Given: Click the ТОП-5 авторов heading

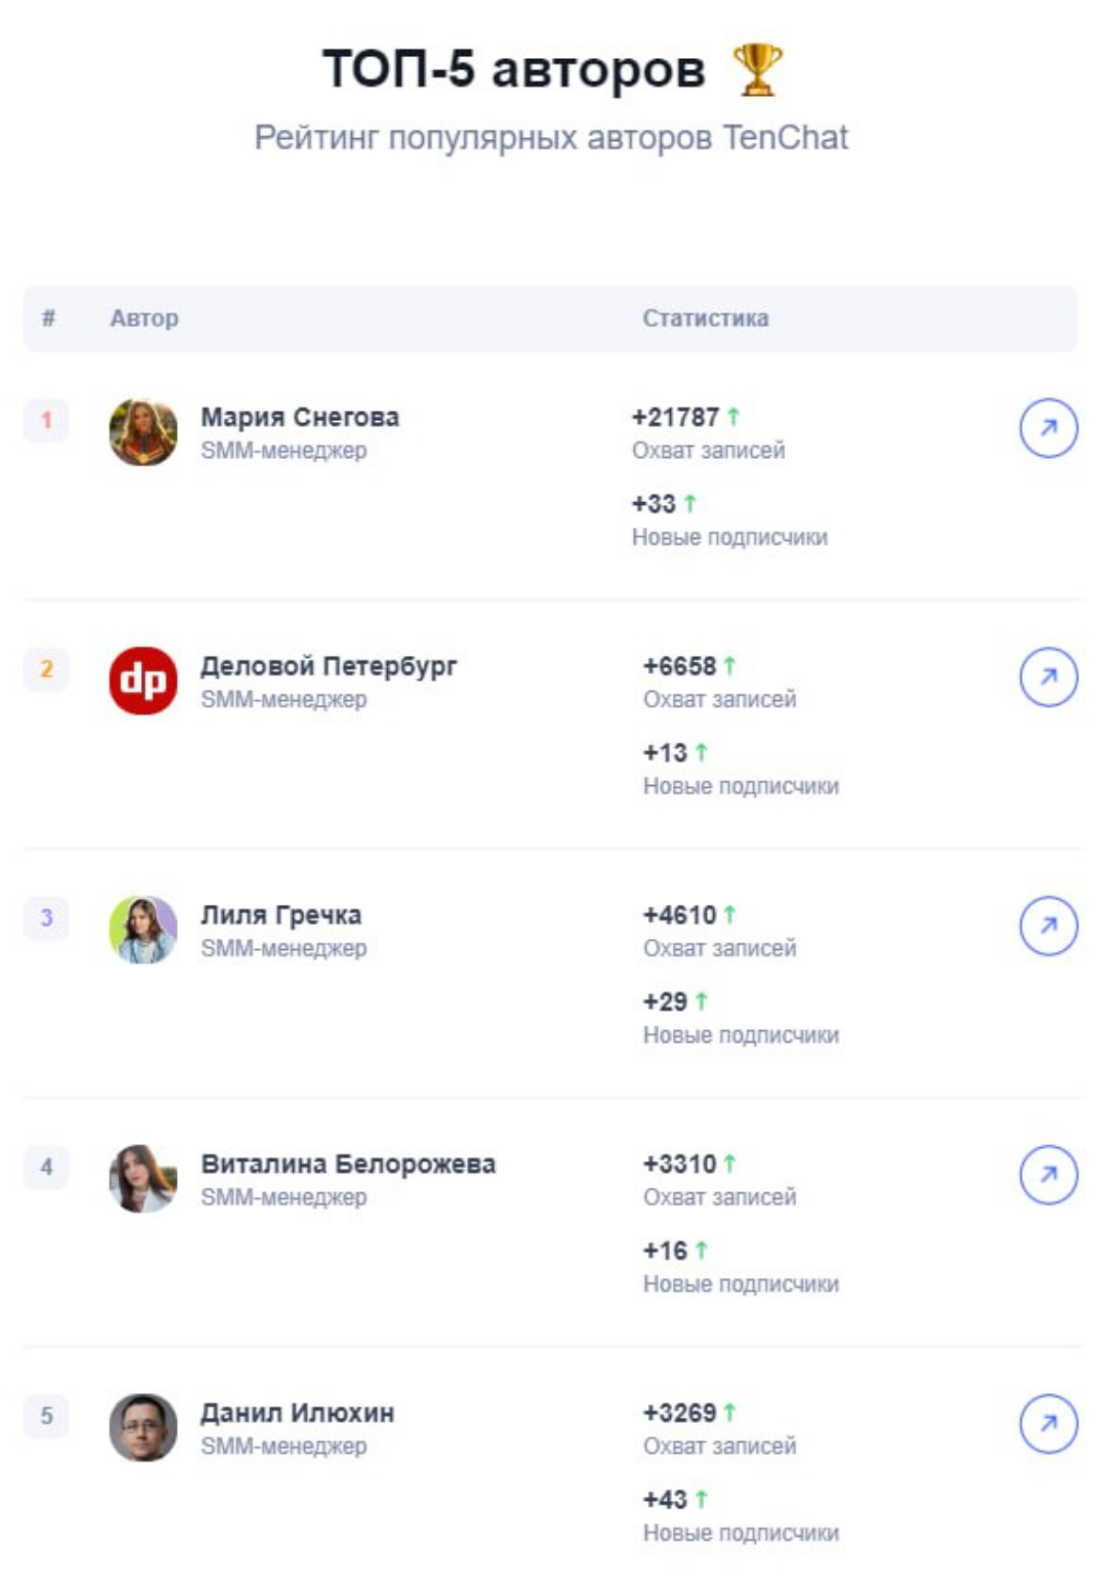Looking at the screenshot, I should click(513, 69).
